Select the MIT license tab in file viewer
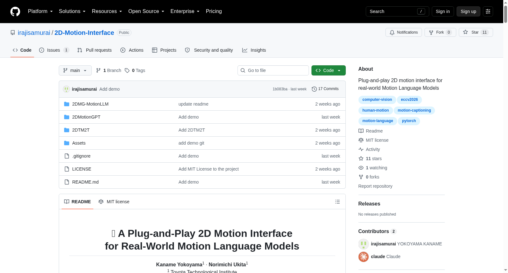 pos(114,202)
